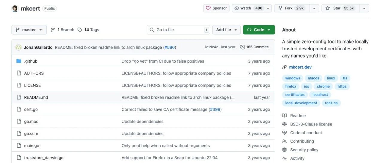Click the file icon beside truststore_darwin.go
Screen dimensions: 383x163
click(x=19, y=158)
